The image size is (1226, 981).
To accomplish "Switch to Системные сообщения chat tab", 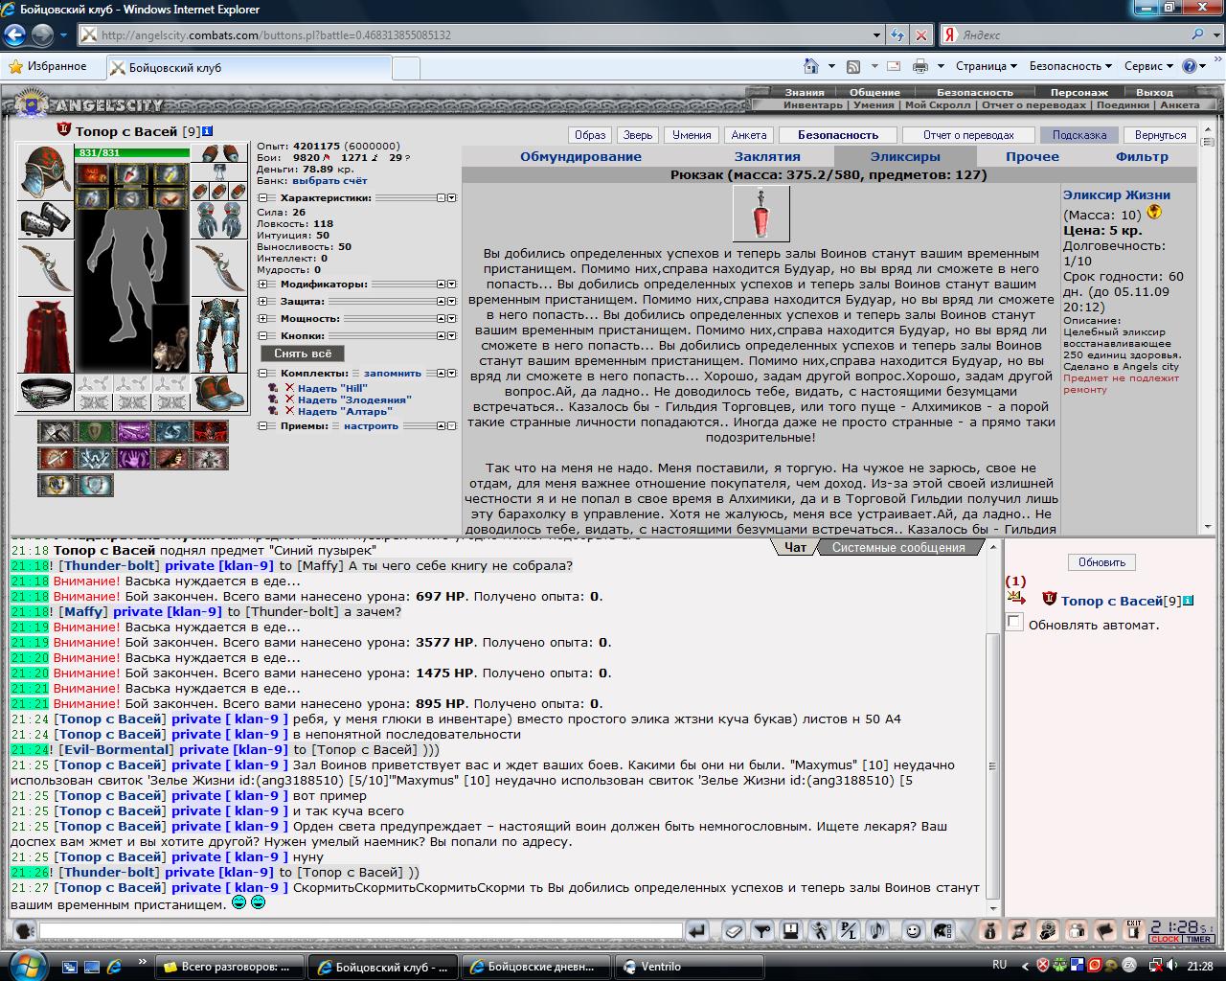I will coord(898,548).
